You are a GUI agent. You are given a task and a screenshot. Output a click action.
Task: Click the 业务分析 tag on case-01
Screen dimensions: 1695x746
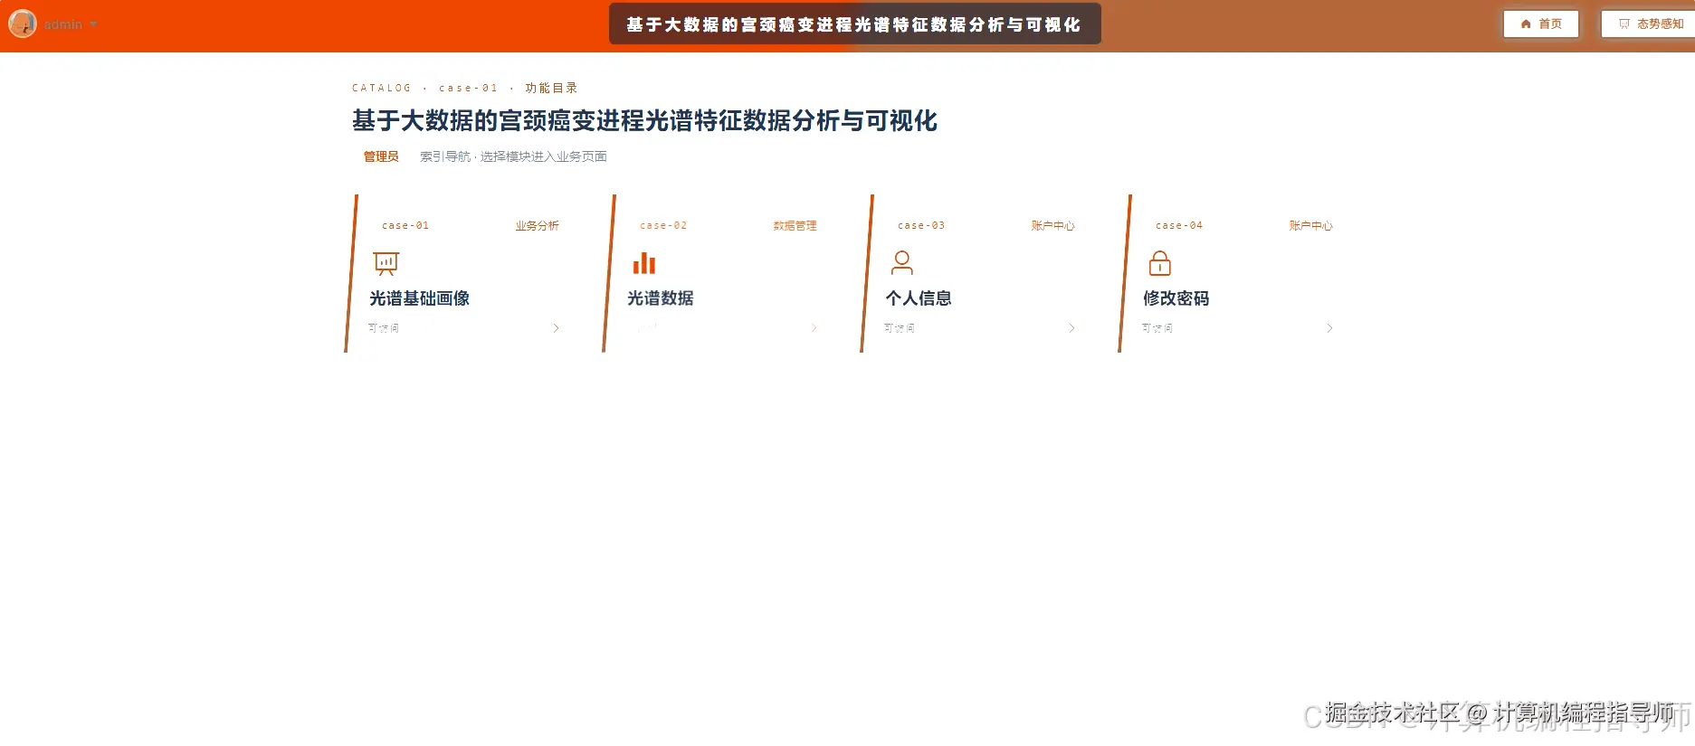pyautogui.click(x=538, y=226)
